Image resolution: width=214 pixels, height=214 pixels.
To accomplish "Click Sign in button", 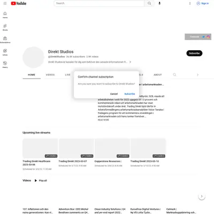I will 203,3.
